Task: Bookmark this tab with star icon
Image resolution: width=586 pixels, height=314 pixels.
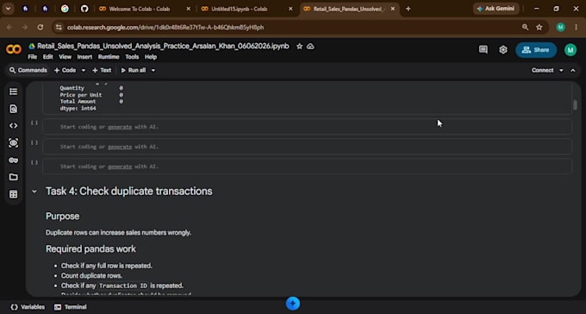Action: [x=539, y=28]
